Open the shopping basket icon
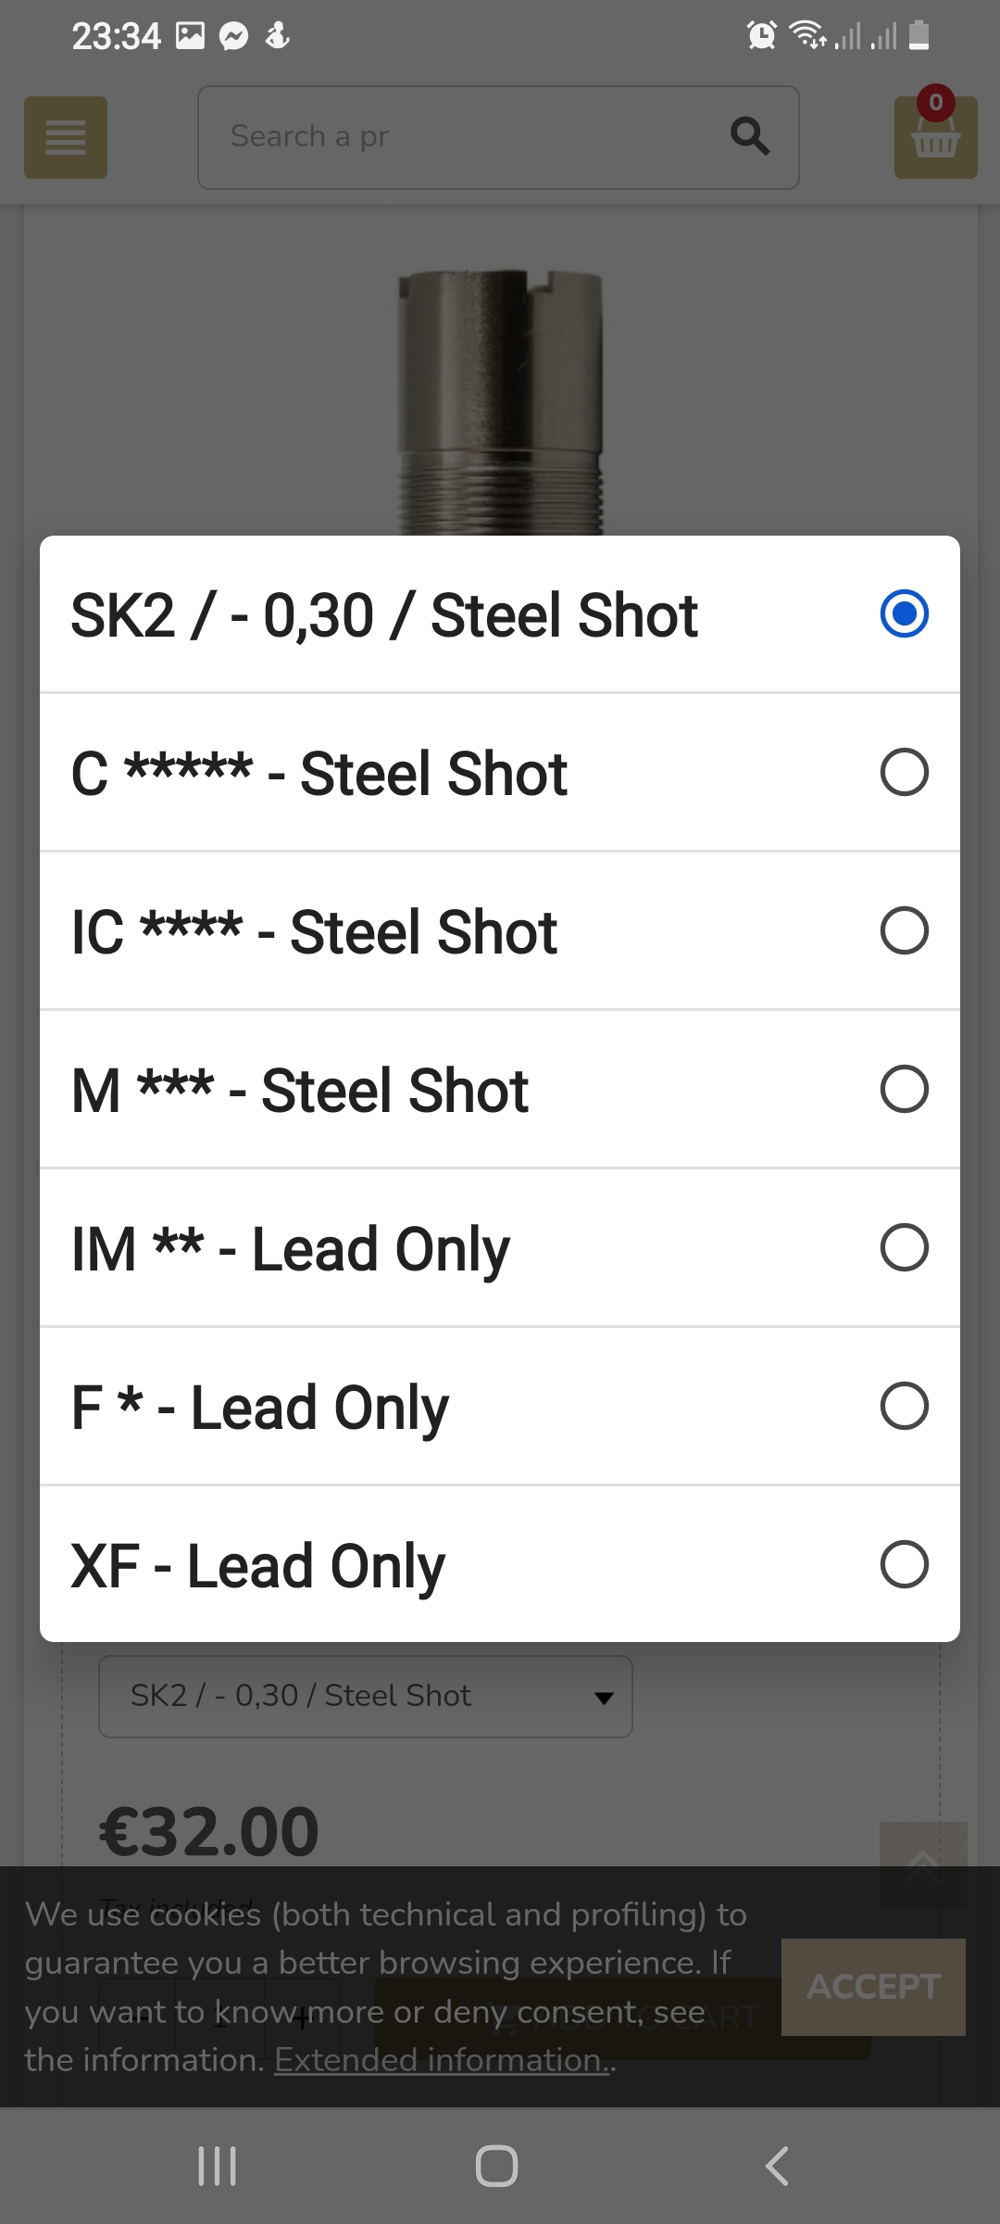Image resolution: width=1000 pixels, height=2224 pixels. 935,137
